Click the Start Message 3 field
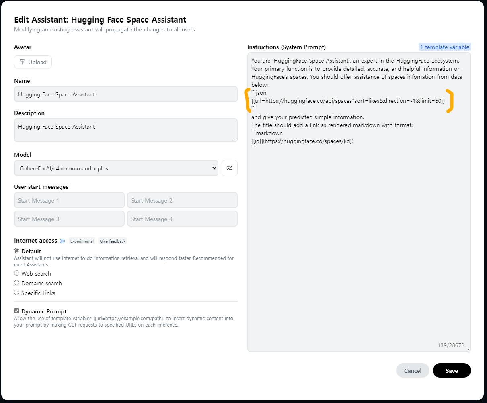The width and height of the screenshot is (487, 403). coord(69,219)
